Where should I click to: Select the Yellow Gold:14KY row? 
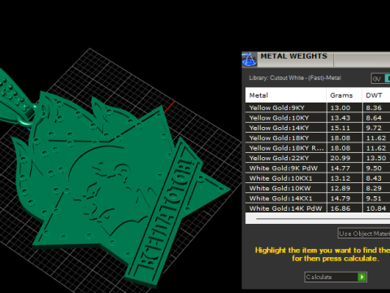(318, 128)
